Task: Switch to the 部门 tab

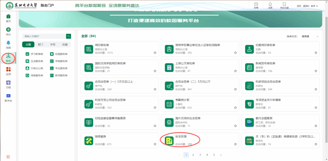Action: tap(40, 44)
